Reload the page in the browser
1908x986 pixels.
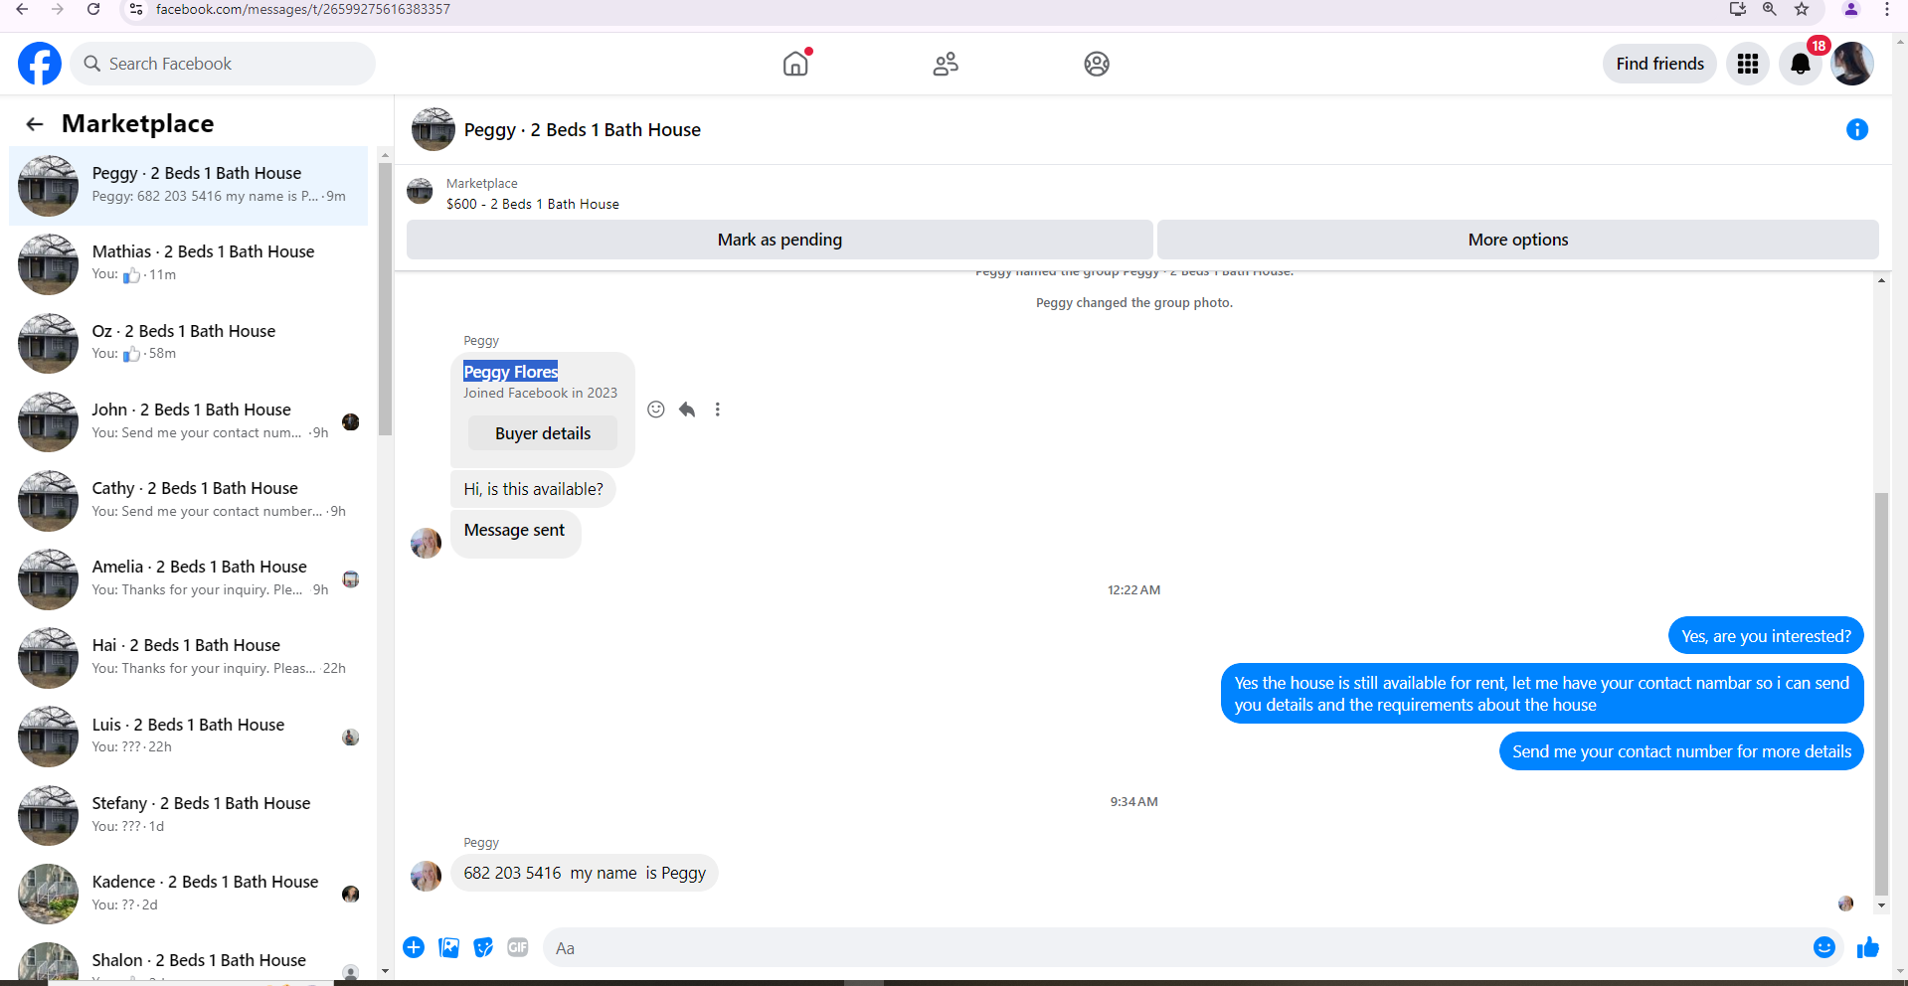(x=93, y=9)
